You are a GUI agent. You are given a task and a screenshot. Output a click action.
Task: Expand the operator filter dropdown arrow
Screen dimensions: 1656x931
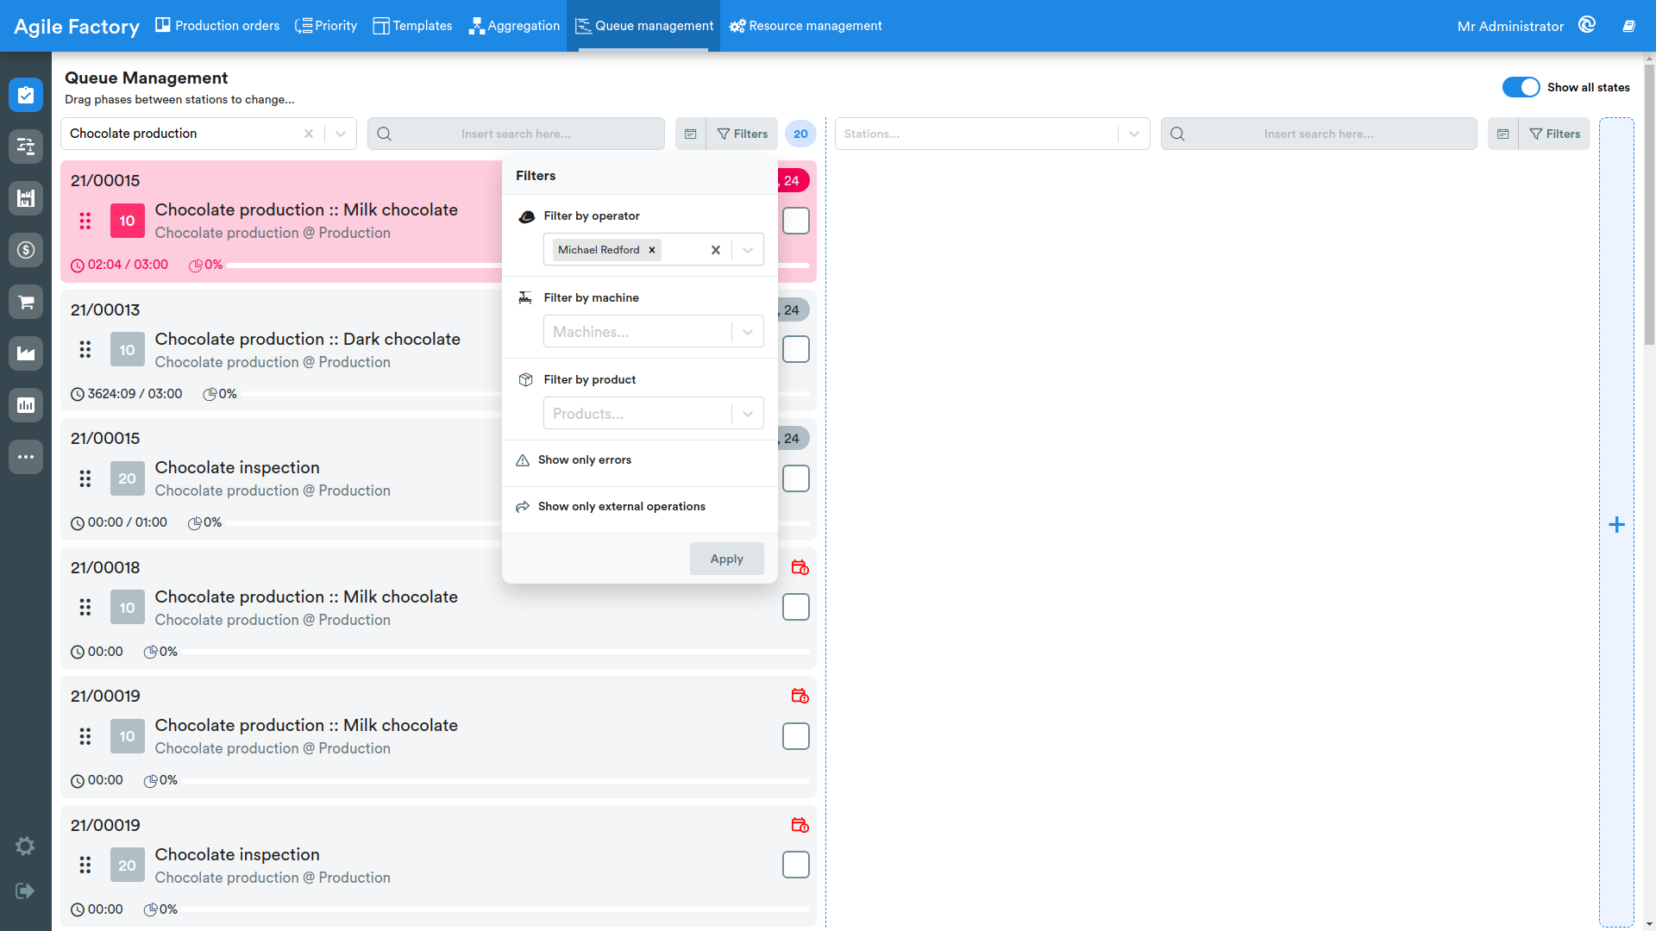coord(748,250)
